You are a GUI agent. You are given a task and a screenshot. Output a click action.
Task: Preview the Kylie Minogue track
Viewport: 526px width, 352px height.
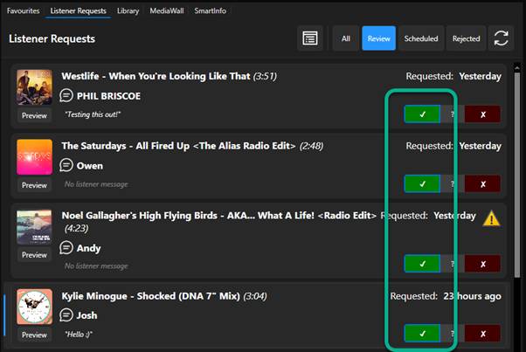tap(34, 335)
